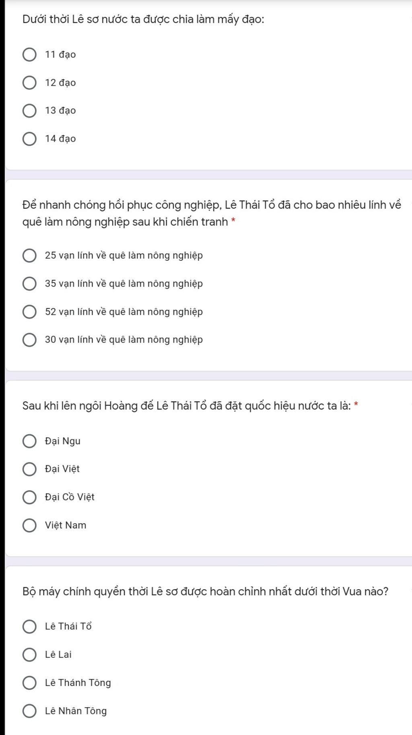Pick the "13 đạo" radio button

pos(29,111)
